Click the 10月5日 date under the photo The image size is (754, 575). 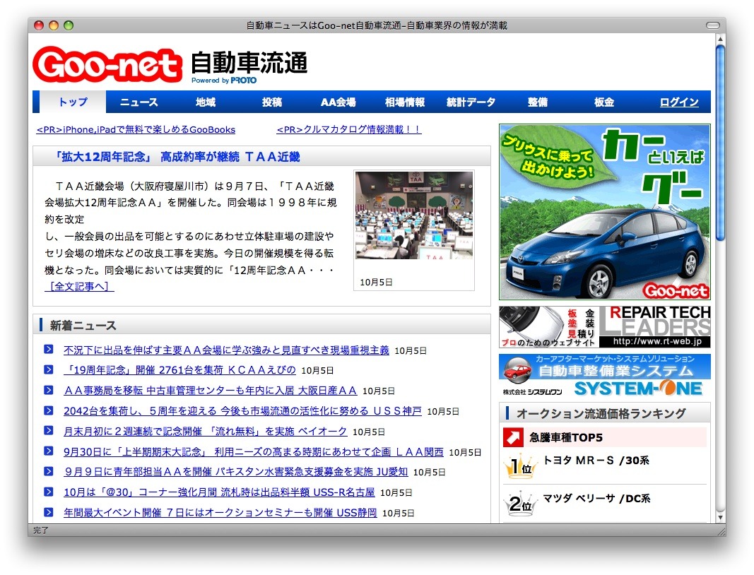click(377, 283)
